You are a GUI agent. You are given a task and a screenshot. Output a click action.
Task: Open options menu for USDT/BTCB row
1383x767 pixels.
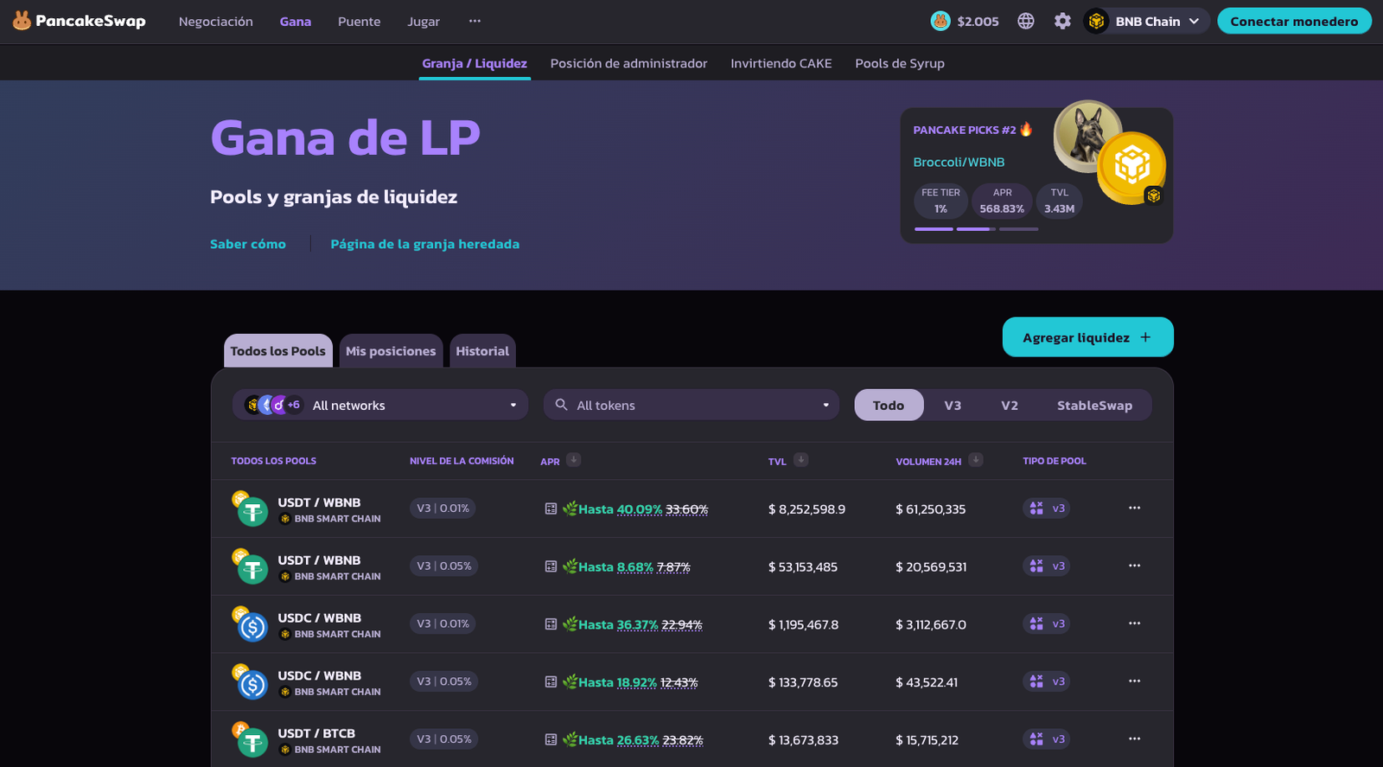[x=1134, y=738]
